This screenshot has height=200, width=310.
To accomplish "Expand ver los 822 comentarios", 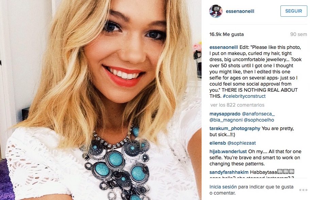I will [x=237, y=105].
